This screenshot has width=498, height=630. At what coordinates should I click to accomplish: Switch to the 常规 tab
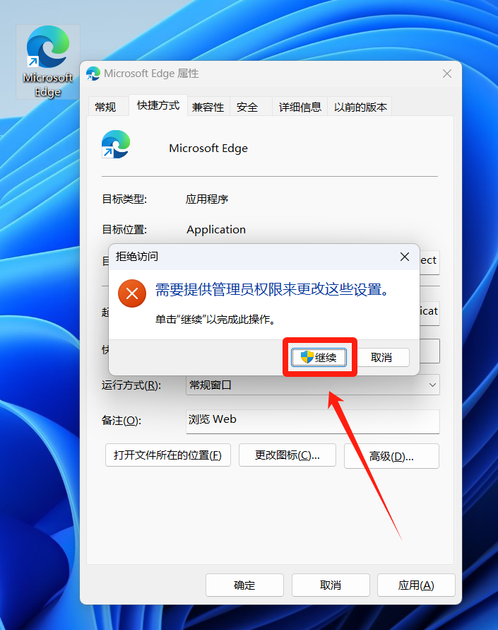(105, 107)
